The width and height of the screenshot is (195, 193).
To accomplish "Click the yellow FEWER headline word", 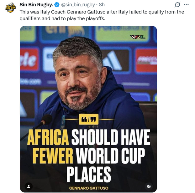I will tap(50, 155).
